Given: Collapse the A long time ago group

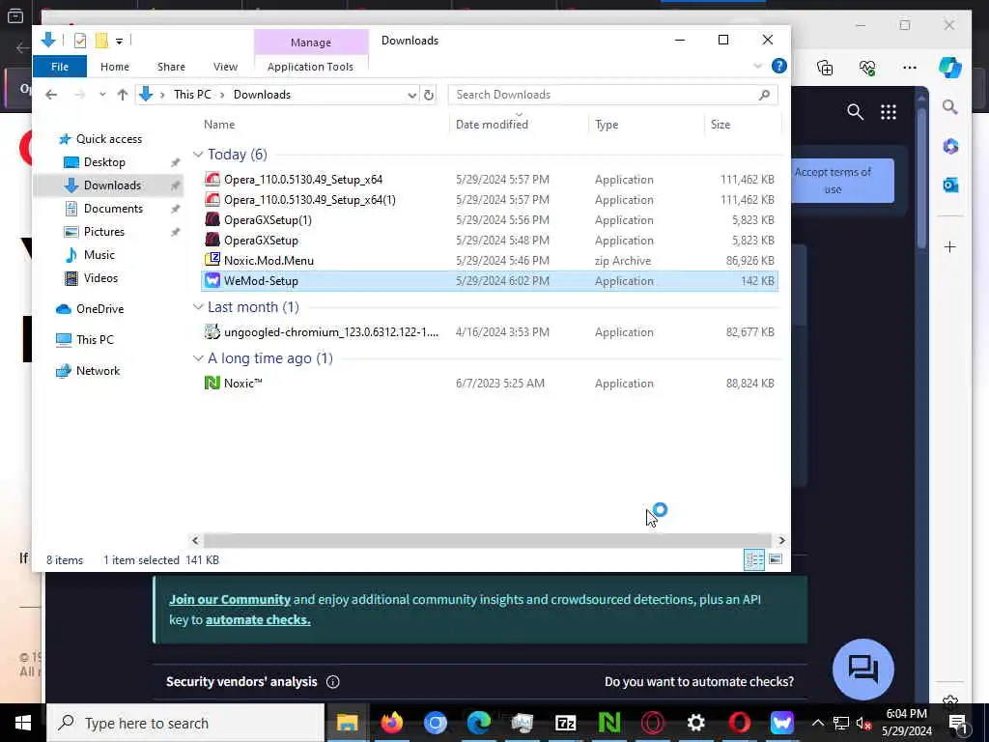Looking at the screenshot, I should tap(197, 358).
